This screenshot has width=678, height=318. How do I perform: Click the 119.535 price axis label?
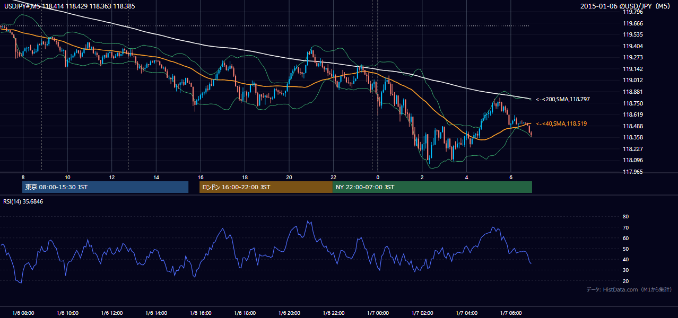pos(632,34)
